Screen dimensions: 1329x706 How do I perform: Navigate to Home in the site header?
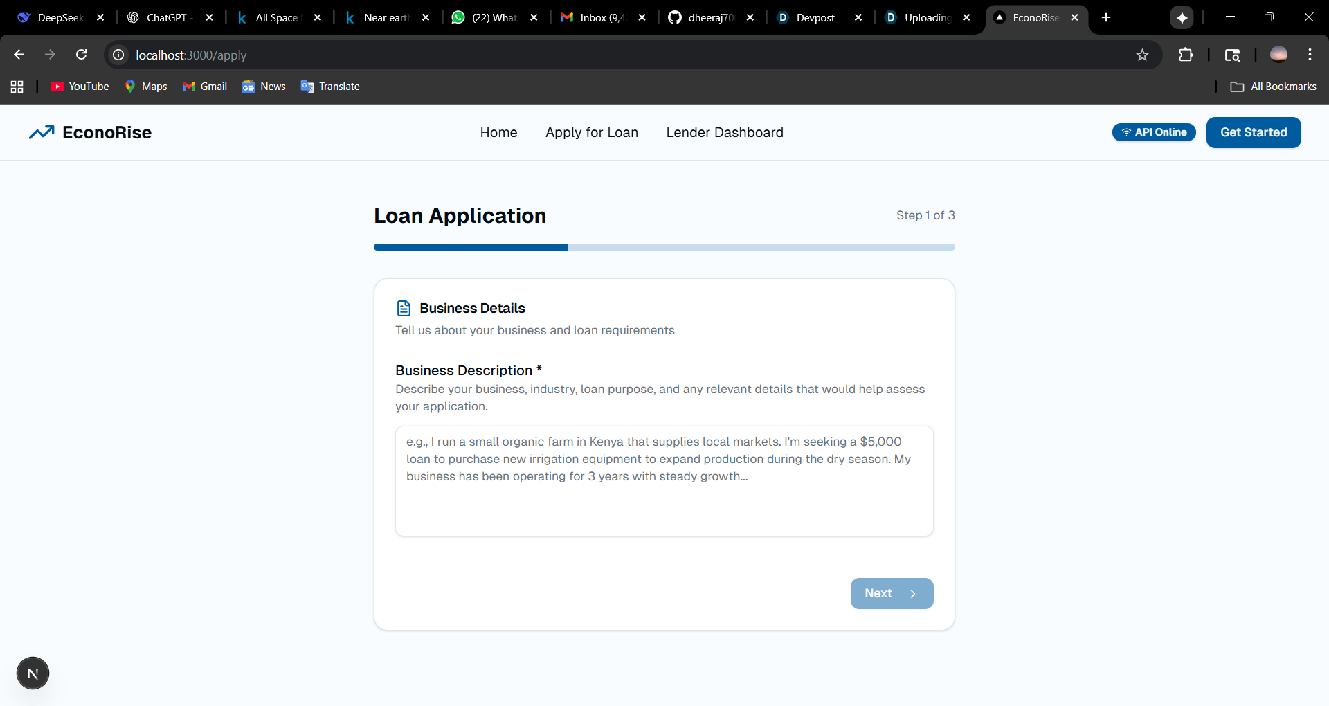[499, 132]
